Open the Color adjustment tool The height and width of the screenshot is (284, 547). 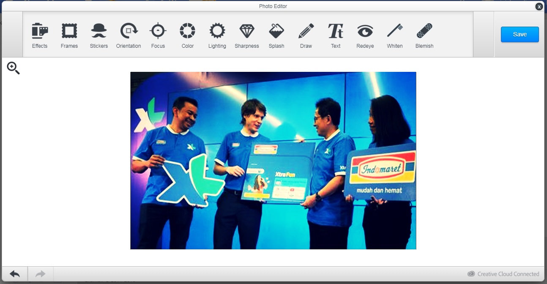click(188, 35)
